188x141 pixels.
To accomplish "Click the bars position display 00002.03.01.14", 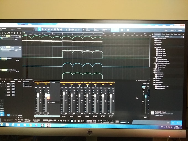I will coord(49,120).
